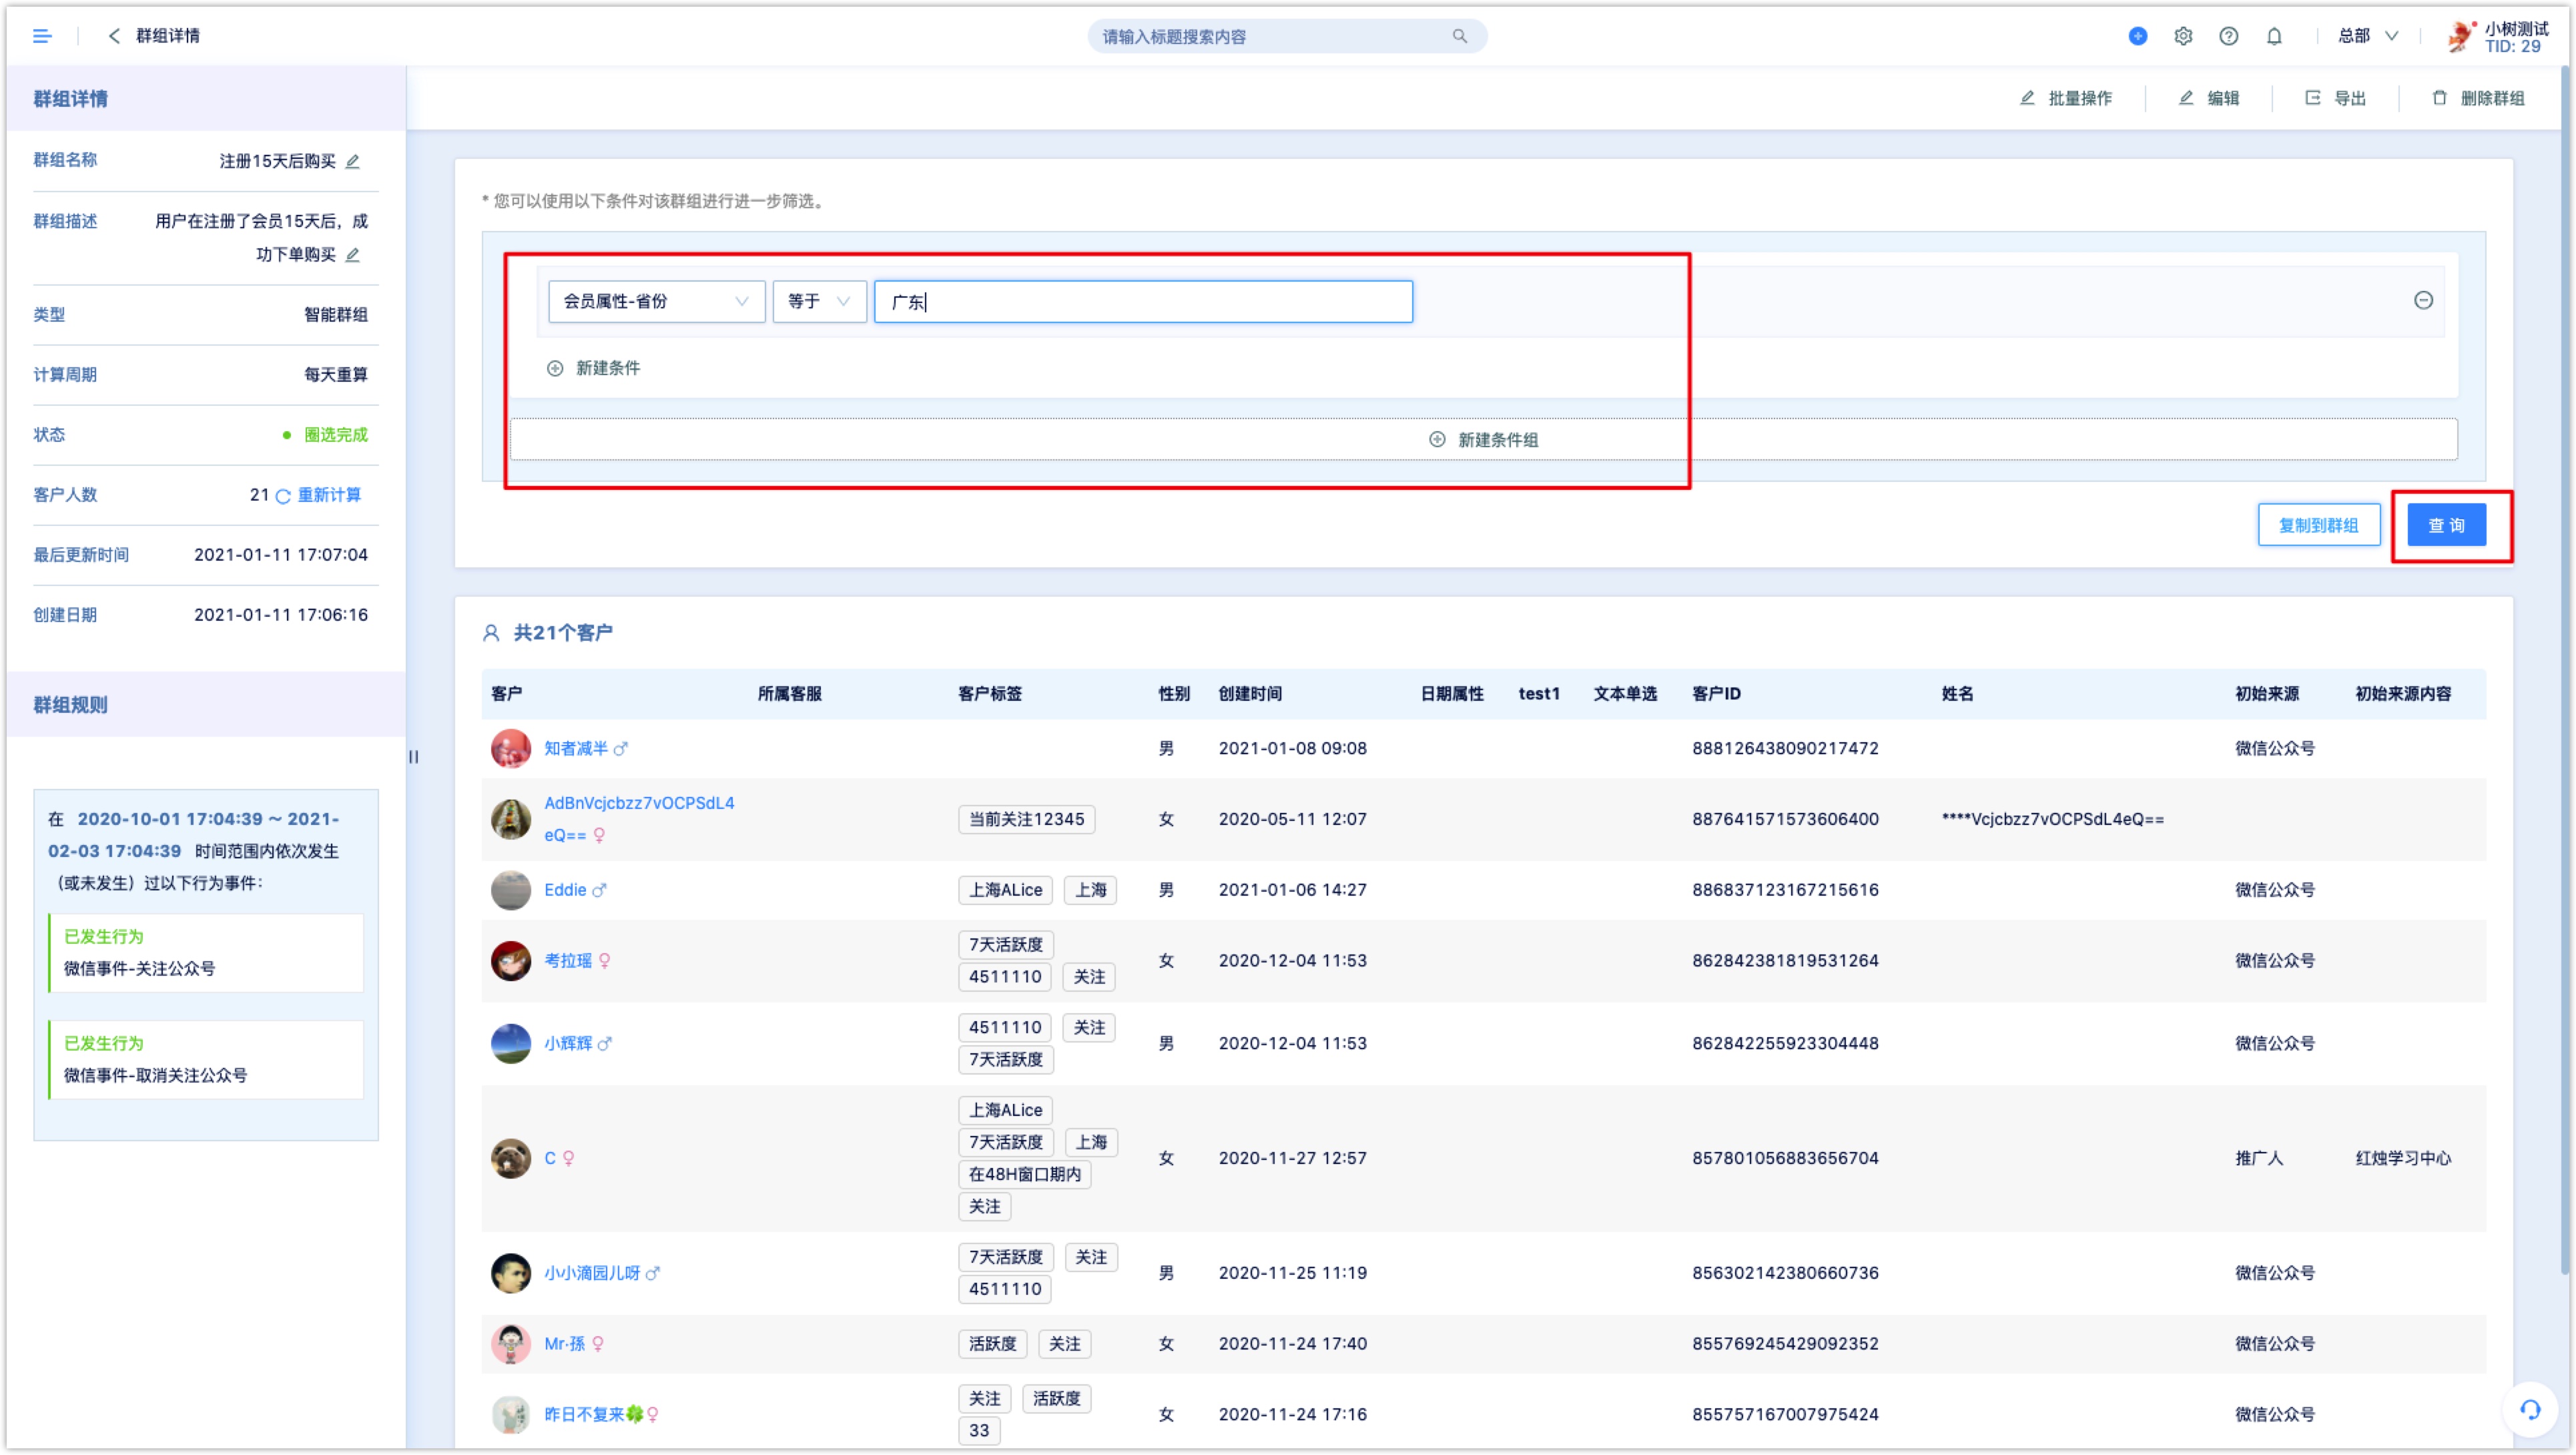Go back using the arrow beside 群组详情

(114, 36)
